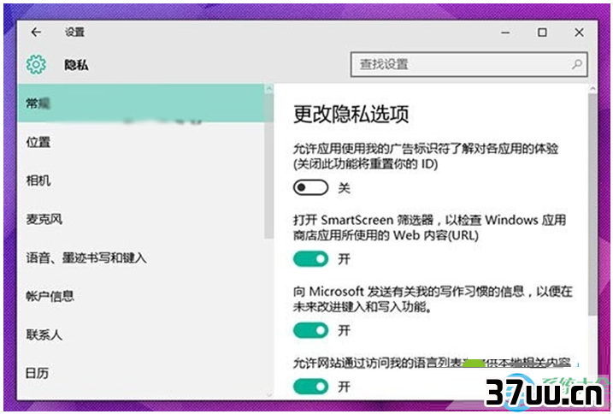613x414 pixels.
Task: Close the 设置 window
Action: pyautogui.click(x=579, y=33)
